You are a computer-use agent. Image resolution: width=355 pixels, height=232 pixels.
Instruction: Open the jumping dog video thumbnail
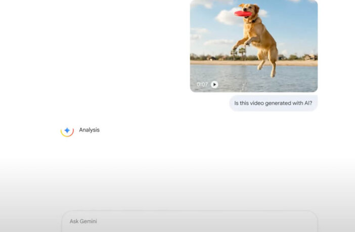click(x=253, y=45)
